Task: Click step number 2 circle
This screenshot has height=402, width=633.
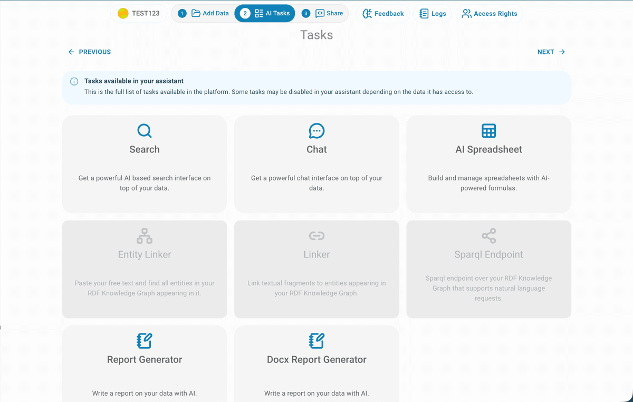Action: [245, 13]
